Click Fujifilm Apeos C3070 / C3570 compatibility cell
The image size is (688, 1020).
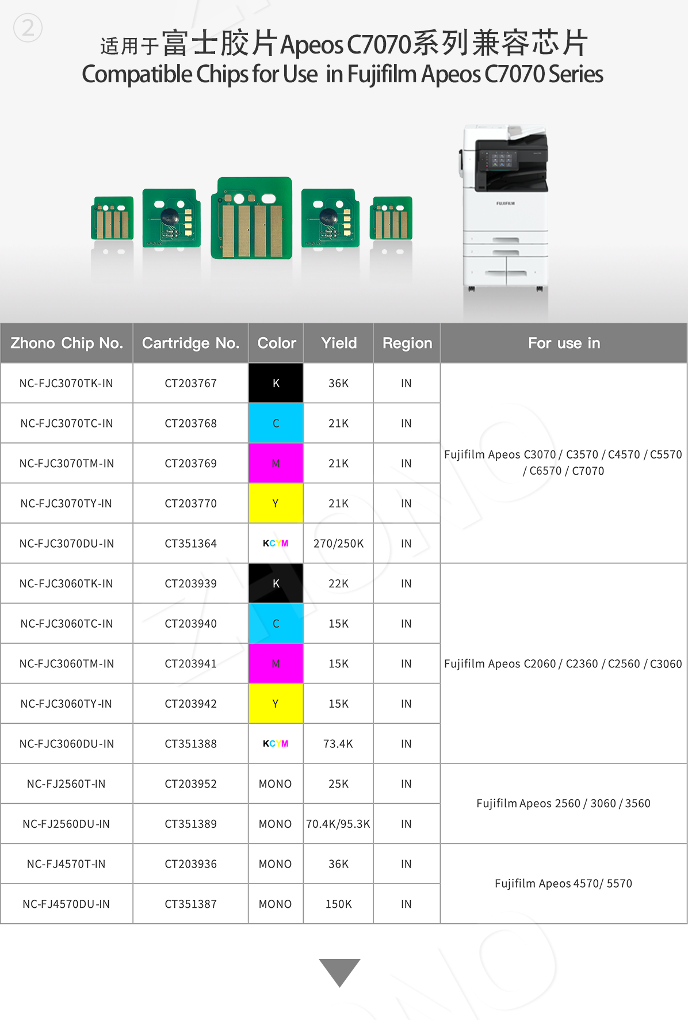click(x=563, y=463)
